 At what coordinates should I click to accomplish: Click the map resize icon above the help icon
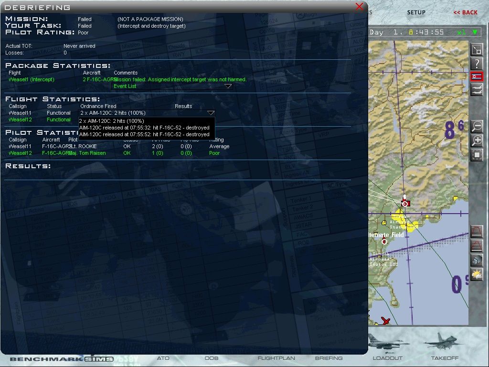(x=477, y=49)
